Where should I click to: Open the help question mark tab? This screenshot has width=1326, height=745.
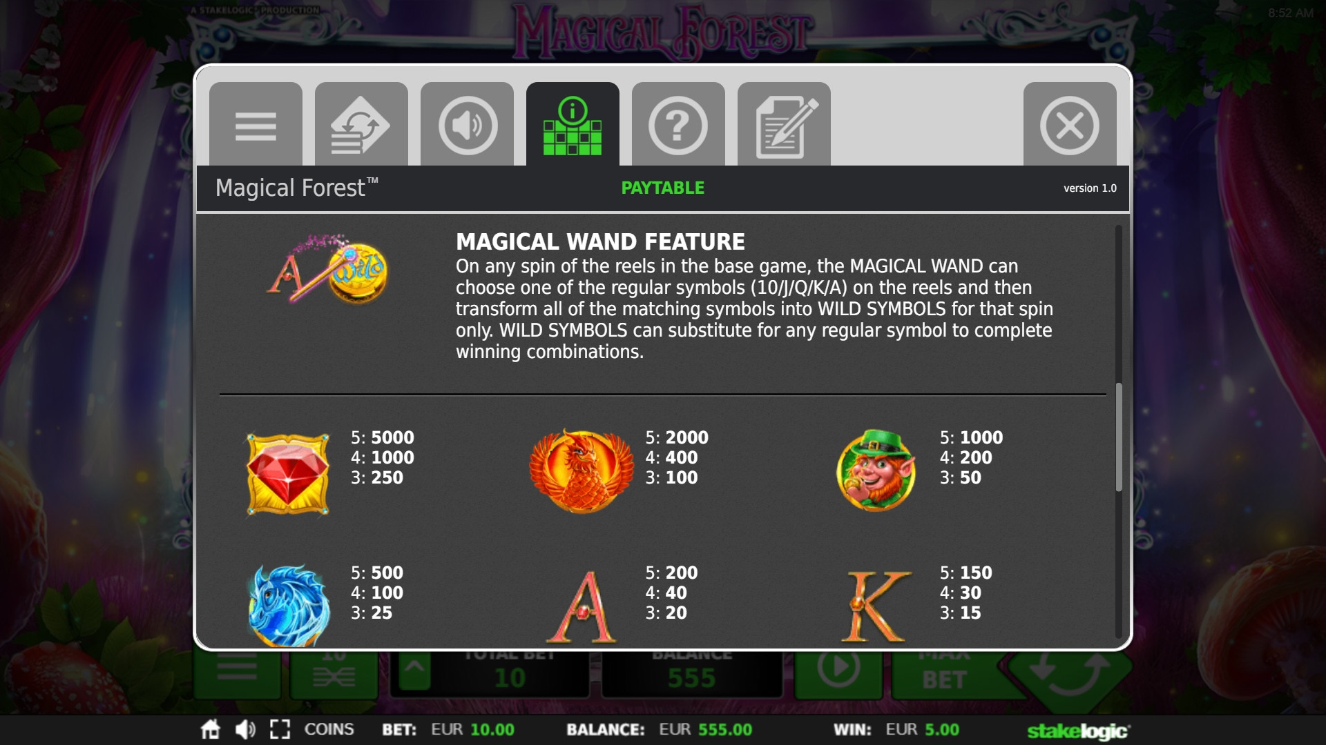coord(678,124)
